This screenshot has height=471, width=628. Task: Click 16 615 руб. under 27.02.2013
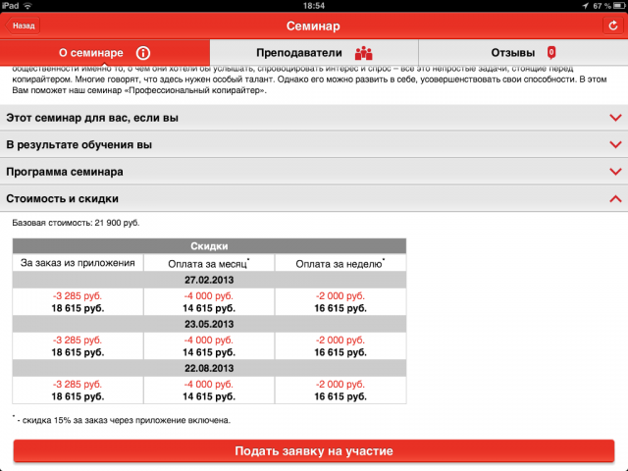(340, 308)
